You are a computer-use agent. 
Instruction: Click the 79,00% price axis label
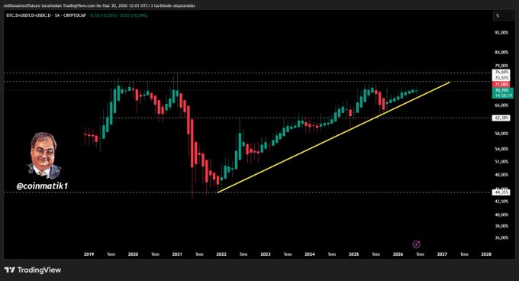point(501,66)
